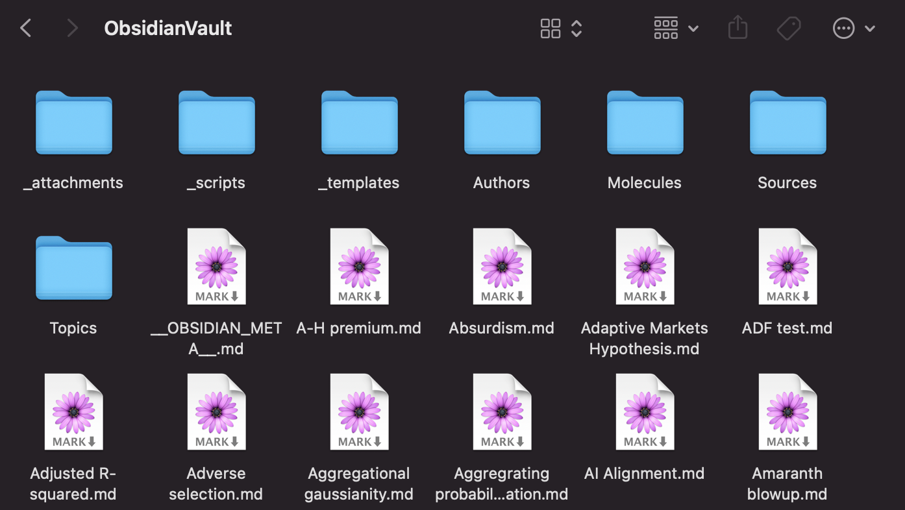Select the Aggregational gaussianity.md file icon
The height and width of the screenshot is (510, 905).
click(x=359, y=412)
